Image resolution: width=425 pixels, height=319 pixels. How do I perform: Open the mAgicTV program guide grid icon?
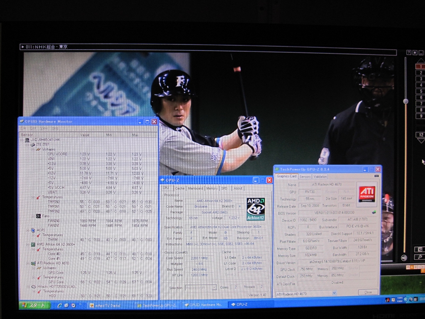(x=420, y=249)
